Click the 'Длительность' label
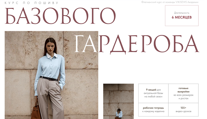This screenshot has height=119, width=207. click(x=182, y=13)
